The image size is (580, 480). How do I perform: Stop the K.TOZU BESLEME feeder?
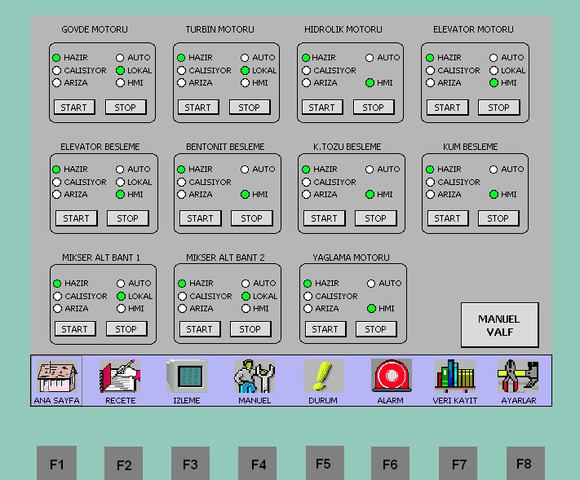[x=376, y=218]
